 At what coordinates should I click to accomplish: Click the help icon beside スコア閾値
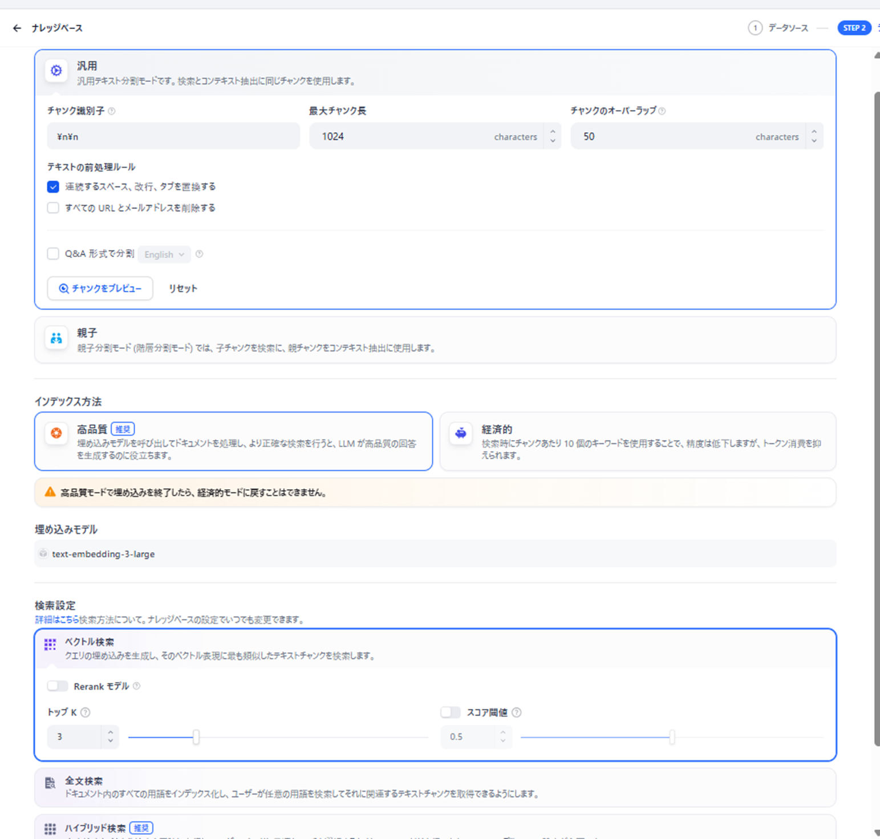pyautogui.click(x=517, y=712)
